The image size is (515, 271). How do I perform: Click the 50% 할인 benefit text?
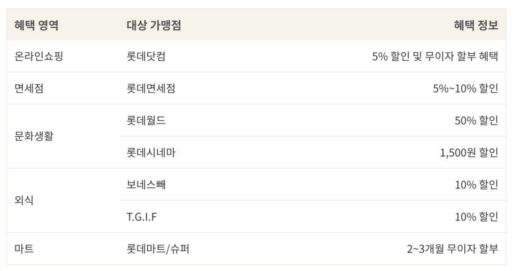(476, 120)
